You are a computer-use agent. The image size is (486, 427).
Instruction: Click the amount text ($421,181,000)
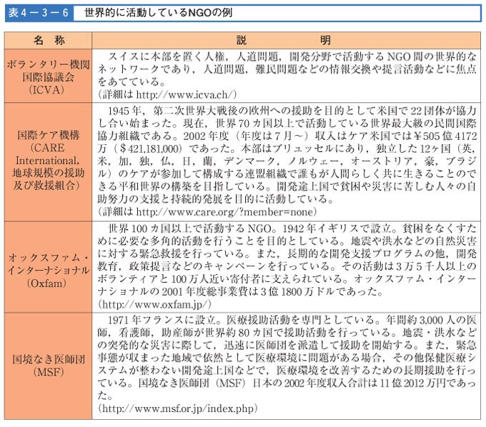point(147,149)
